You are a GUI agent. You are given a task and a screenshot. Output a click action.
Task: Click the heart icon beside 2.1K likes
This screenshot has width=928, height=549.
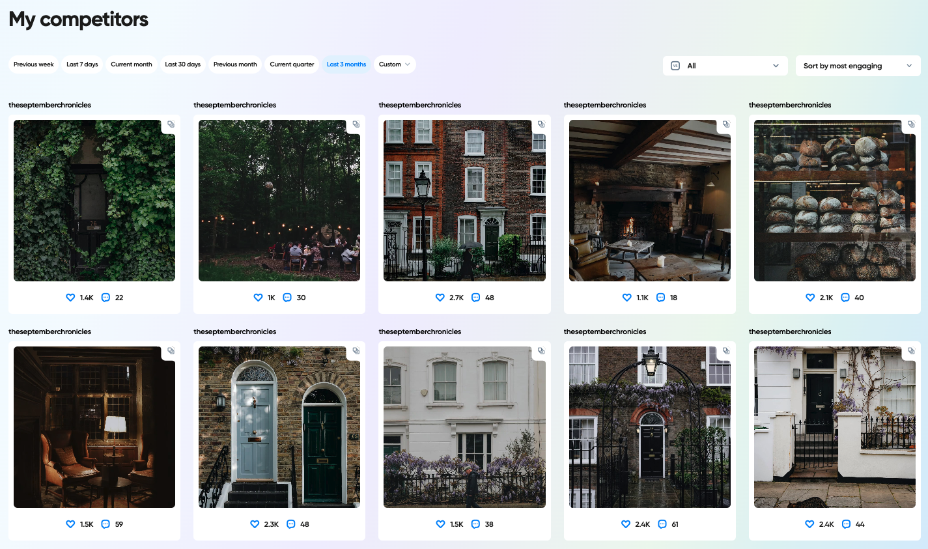810,298
